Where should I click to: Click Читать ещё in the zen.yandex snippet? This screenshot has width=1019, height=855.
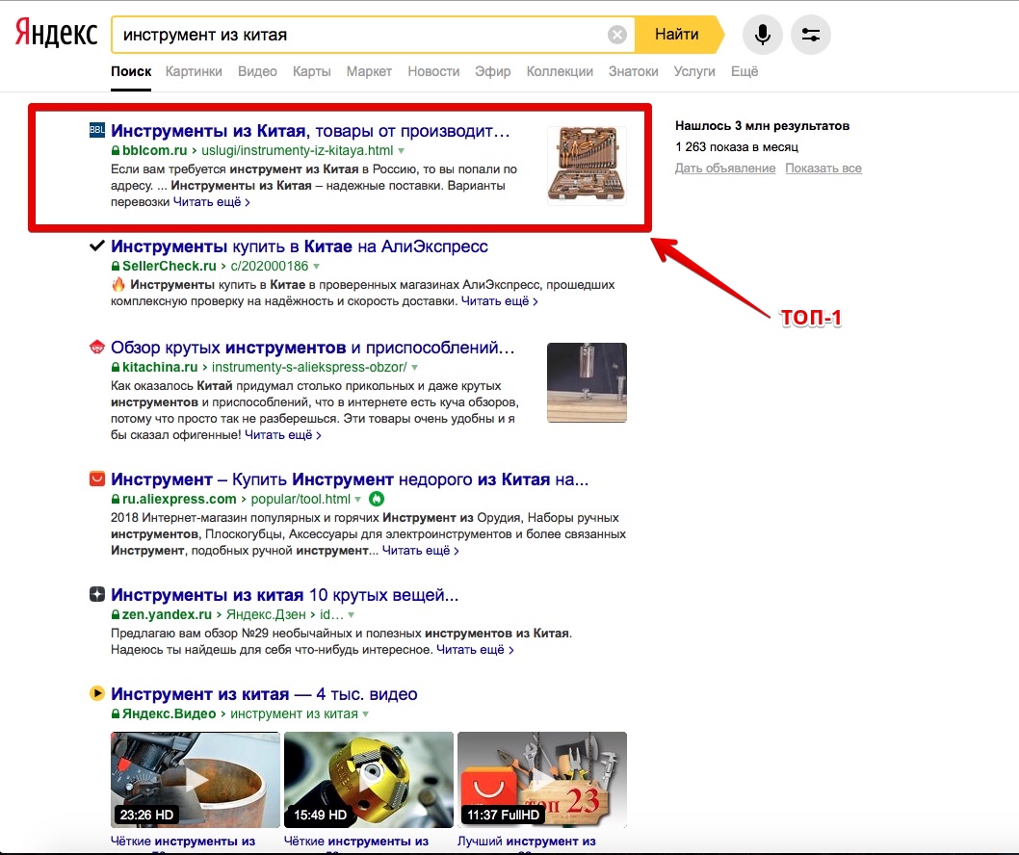[x=475, y=650]
